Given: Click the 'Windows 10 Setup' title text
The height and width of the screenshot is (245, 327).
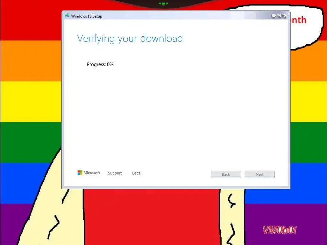Looking at the screenshot, I should 87,16.
